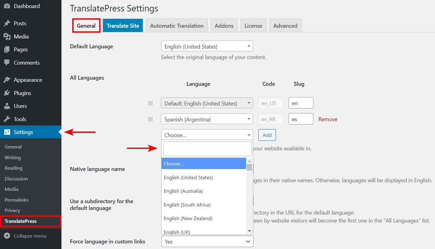Image resolution: width=435 pixels, height=249 pixels.
Task: Open Privacy settings submenu link
Action: 12,210
